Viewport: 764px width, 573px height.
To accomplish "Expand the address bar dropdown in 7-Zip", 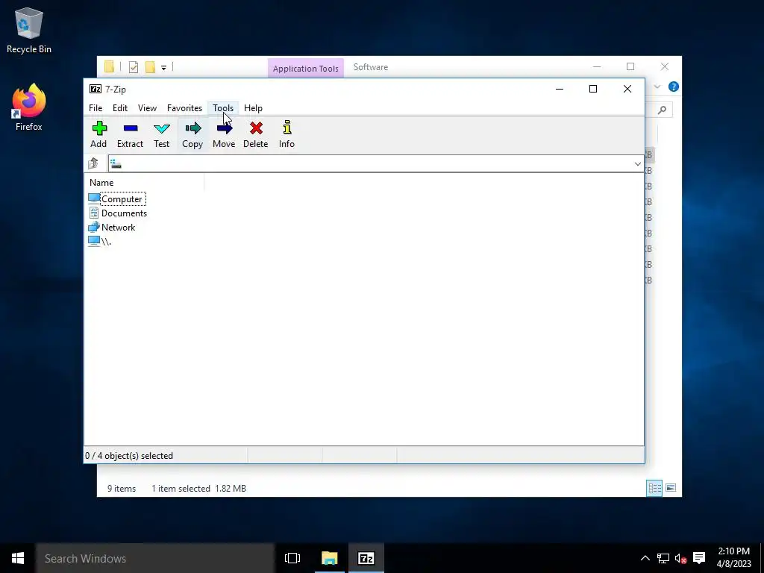I will (637, 163).
